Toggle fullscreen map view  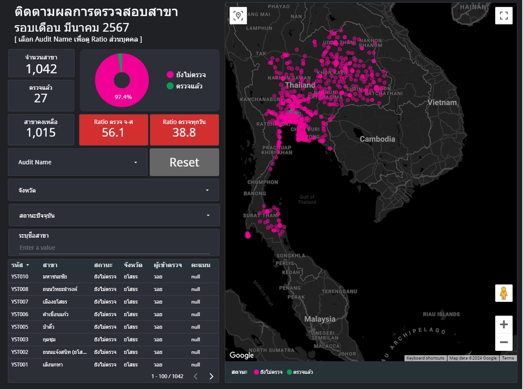pos(503,15)
